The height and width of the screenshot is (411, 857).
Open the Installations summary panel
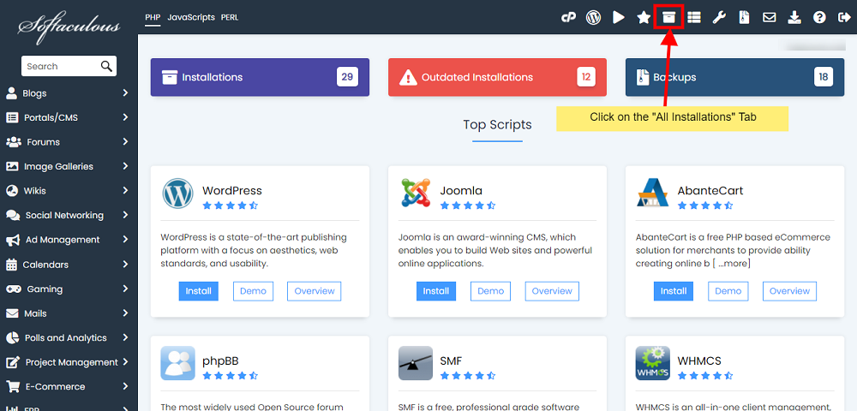coord(260,77)
